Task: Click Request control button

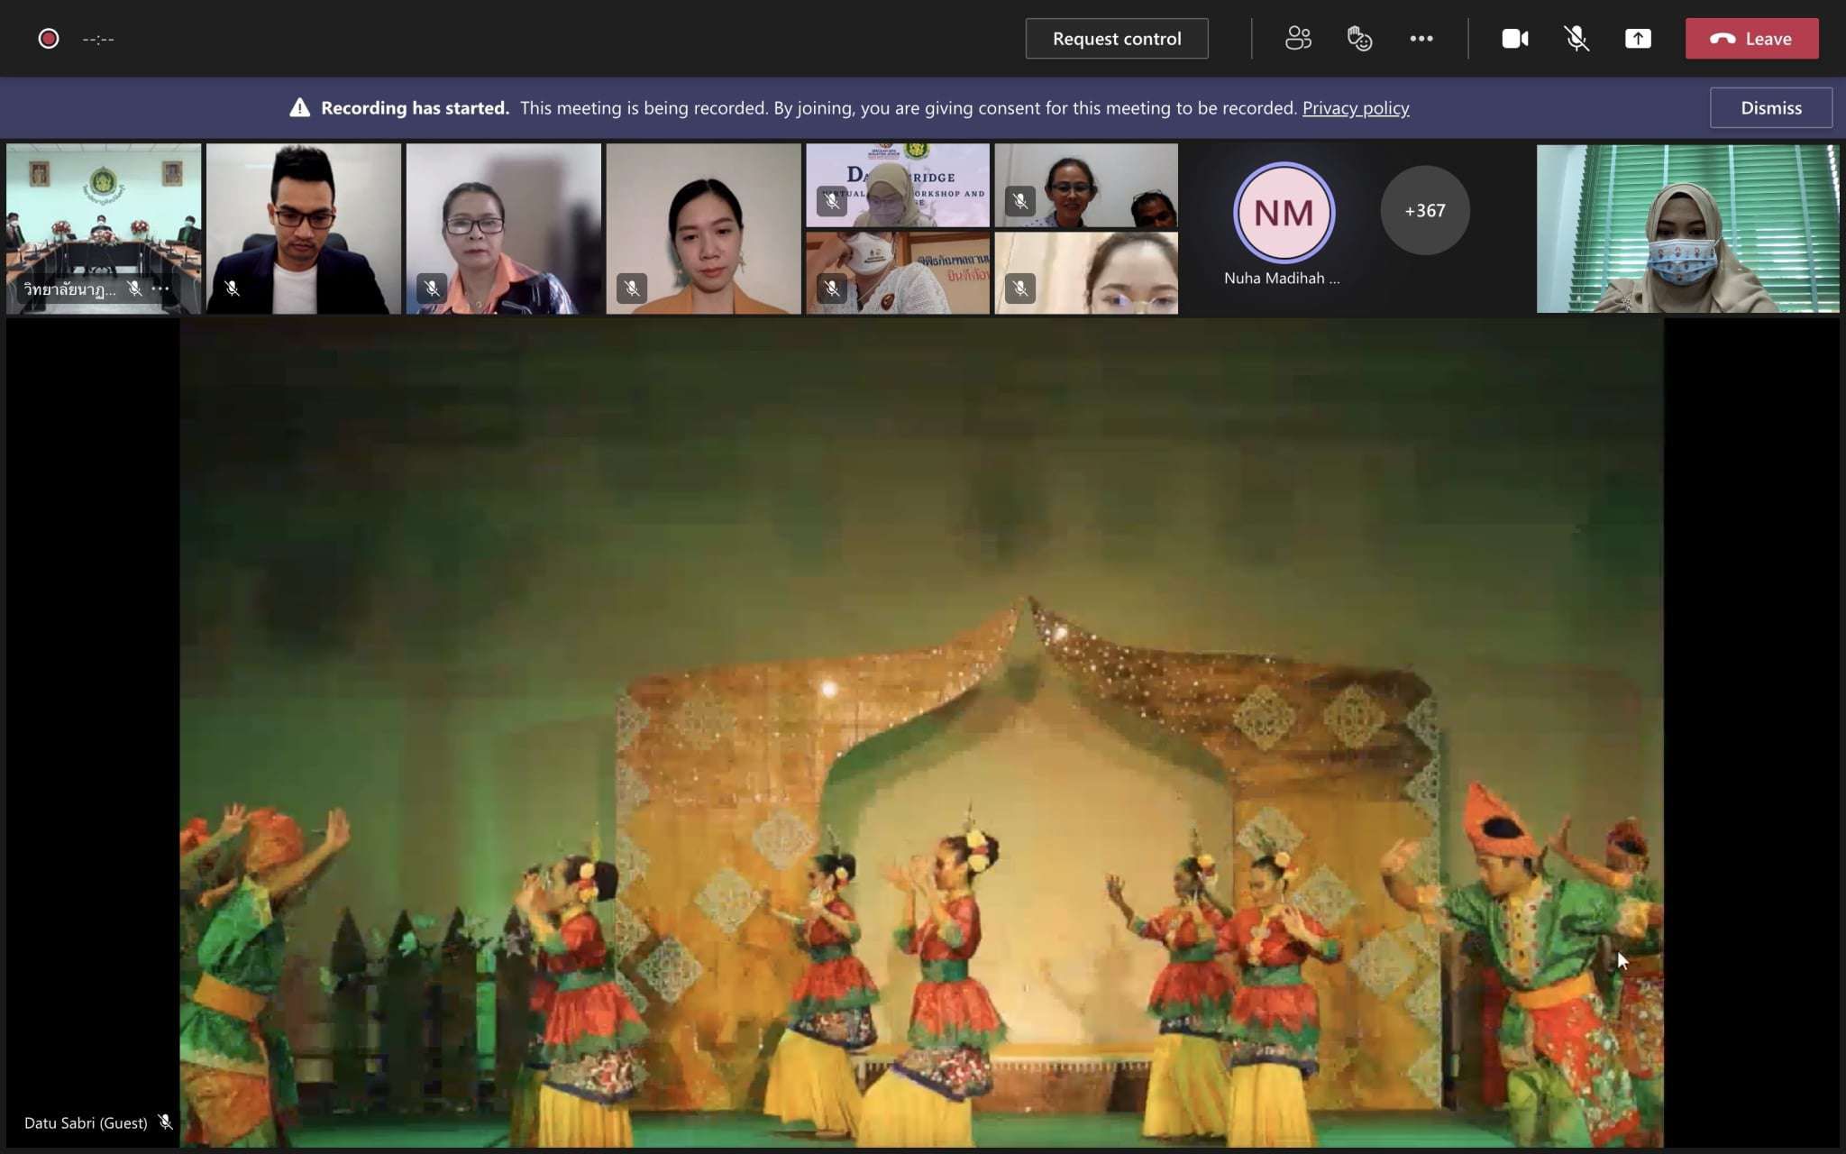Action: [1116, 39]
